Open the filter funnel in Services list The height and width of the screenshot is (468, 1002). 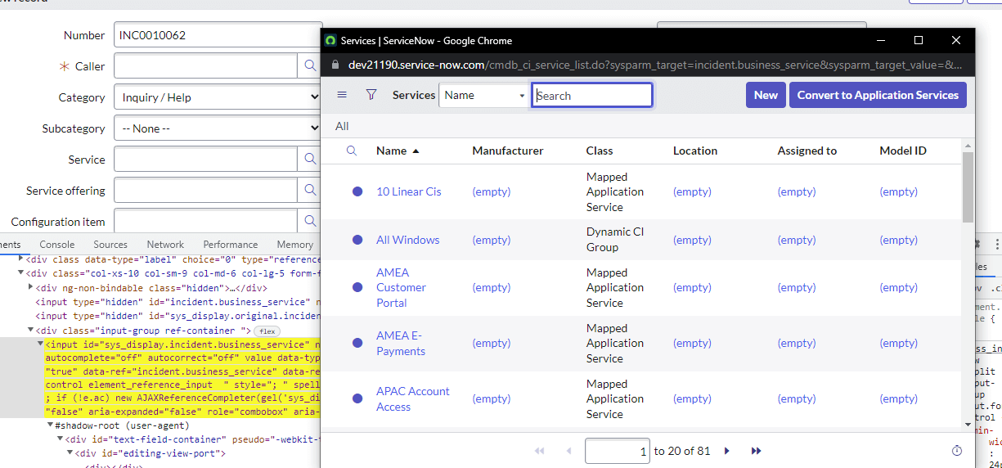(371, 95)
